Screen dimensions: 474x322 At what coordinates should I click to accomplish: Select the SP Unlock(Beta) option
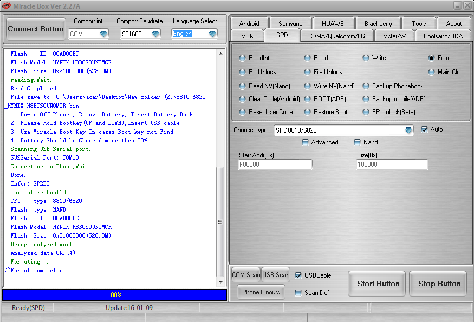click(366, 112)
